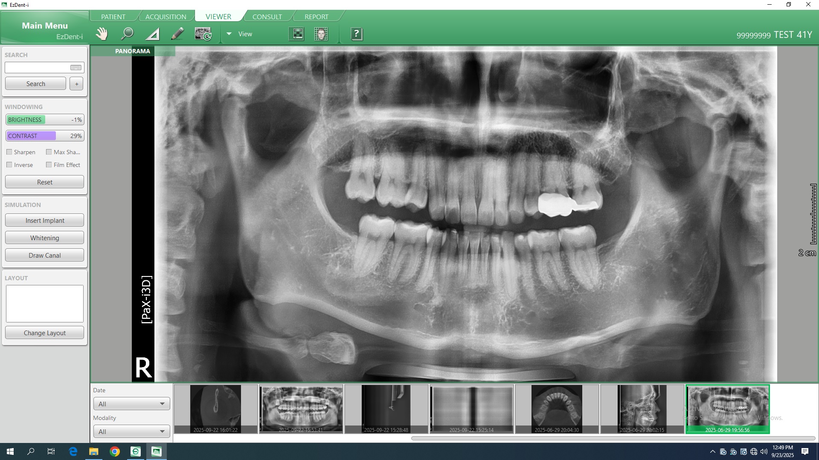Expand the View dropdown arrow
Image resolution: width=819 pixels, height=460 pixels.
[229, 34]
